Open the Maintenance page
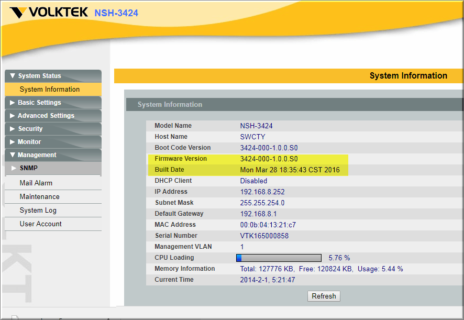The height and width of the screenshot is (320, 464). [x=53, y=196]
